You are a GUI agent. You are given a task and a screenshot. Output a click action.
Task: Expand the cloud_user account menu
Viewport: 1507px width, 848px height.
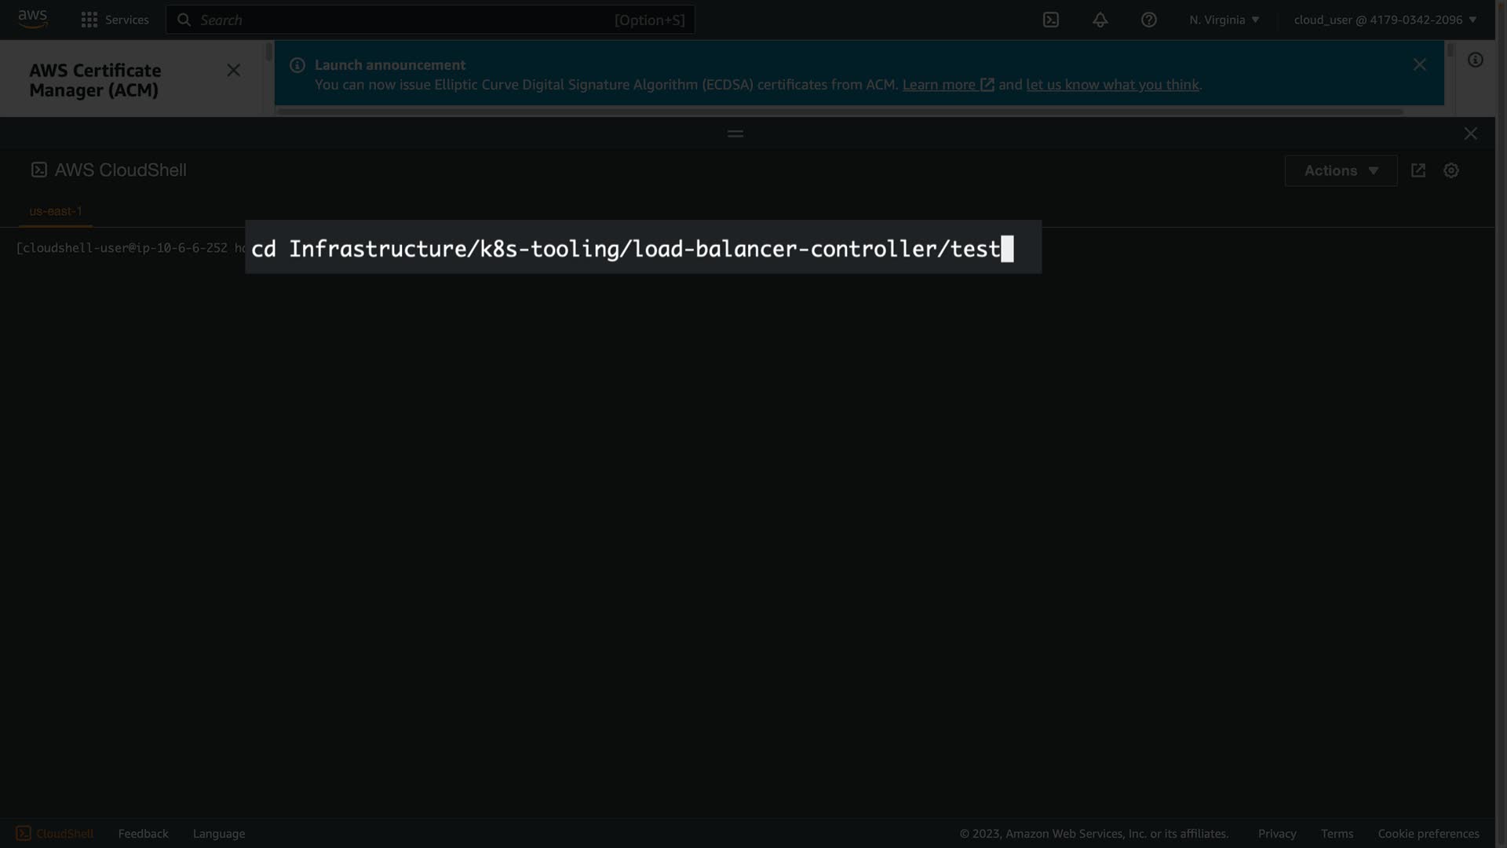click(1385, 20)
